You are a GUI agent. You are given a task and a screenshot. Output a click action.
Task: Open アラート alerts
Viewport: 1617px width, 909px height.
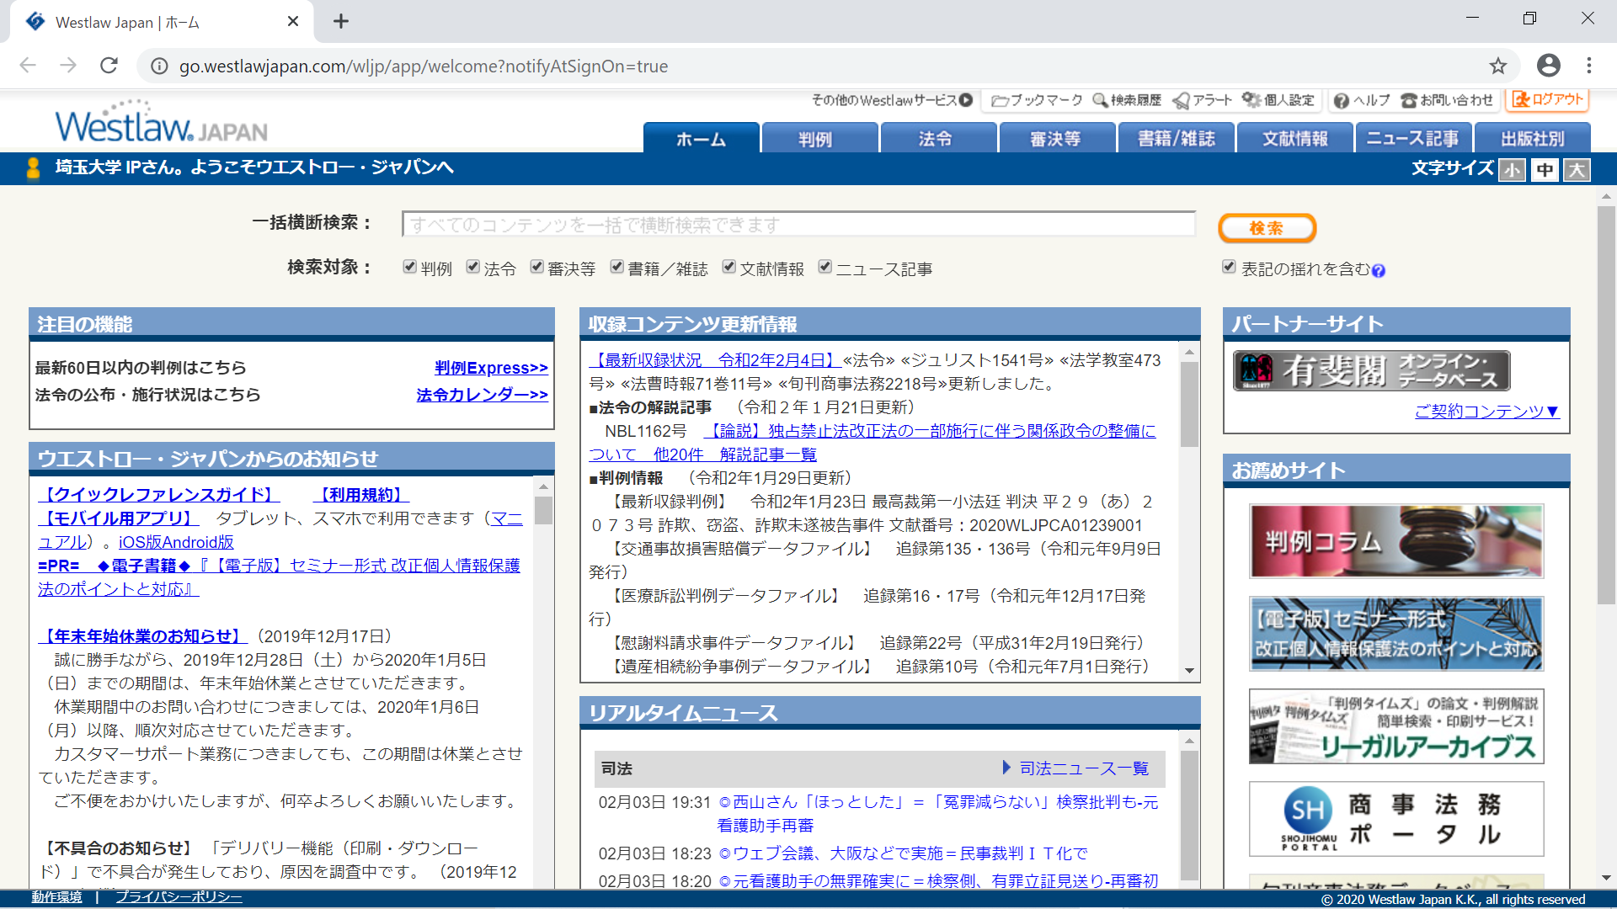[x=1202, y=100]
